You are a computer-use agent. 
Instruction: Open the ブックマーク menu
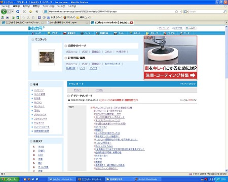pyautogui.click(x=48, y=6)
